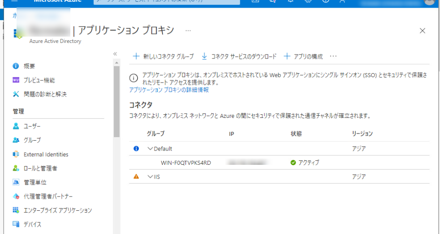Expand the IIS connector group chevron
Screen dimensions: 440x234
pos(150,176)
